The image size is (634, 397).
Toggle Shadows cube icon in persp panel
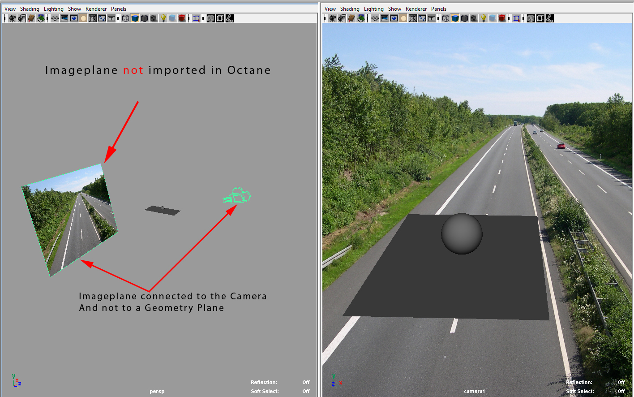click(173, 18)
